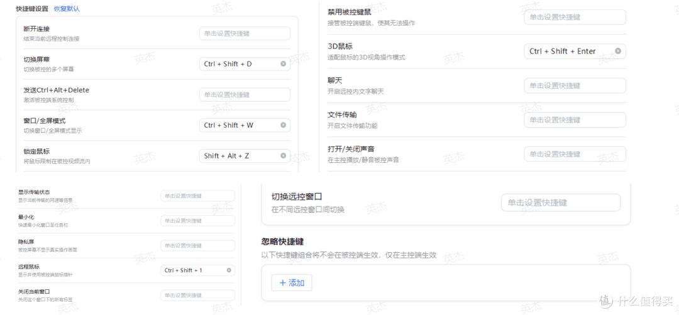Screen dimensions: 679x315
Task: Click the 文件传输 label
Action: coord(342,115)
